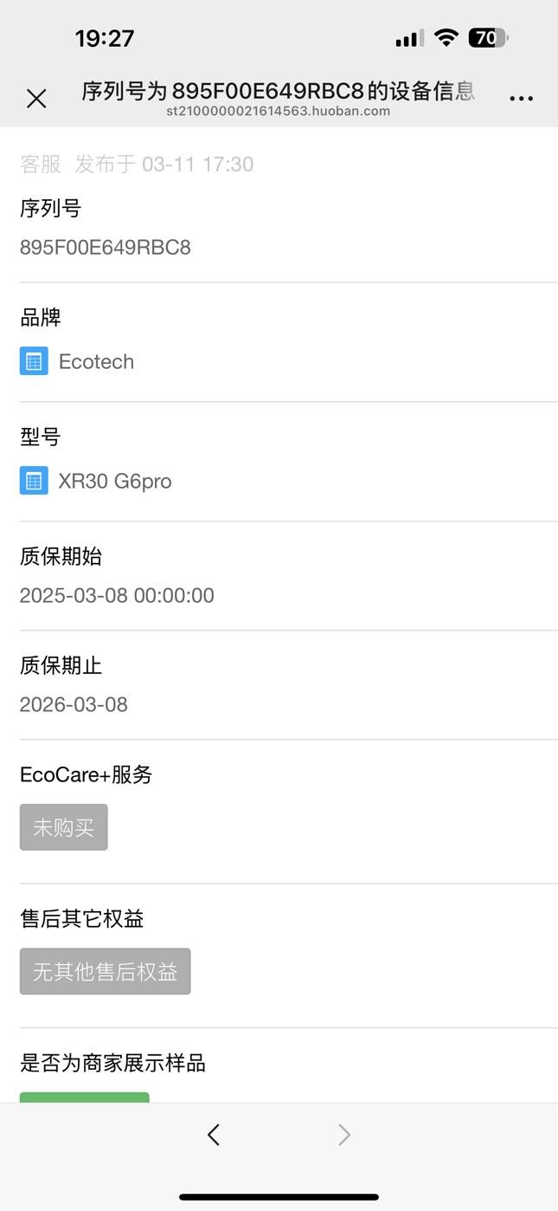Tap the table icon beside XR30 G6pro

click(34, 481)
